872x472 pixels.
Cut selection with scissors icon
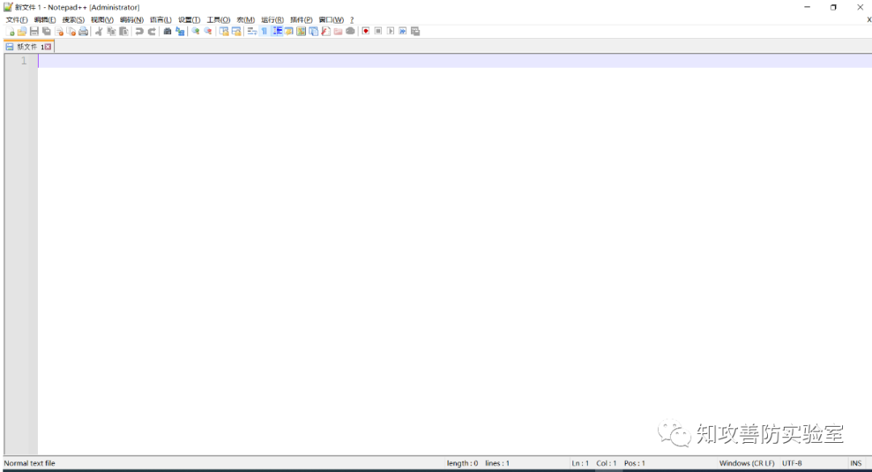click(99, 32)
